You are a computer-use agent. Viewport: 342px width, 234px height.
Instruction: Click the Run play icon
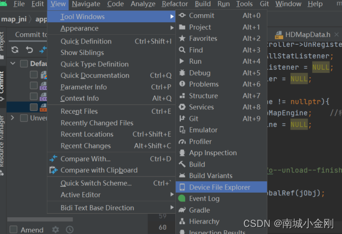(x=182, y=61)
